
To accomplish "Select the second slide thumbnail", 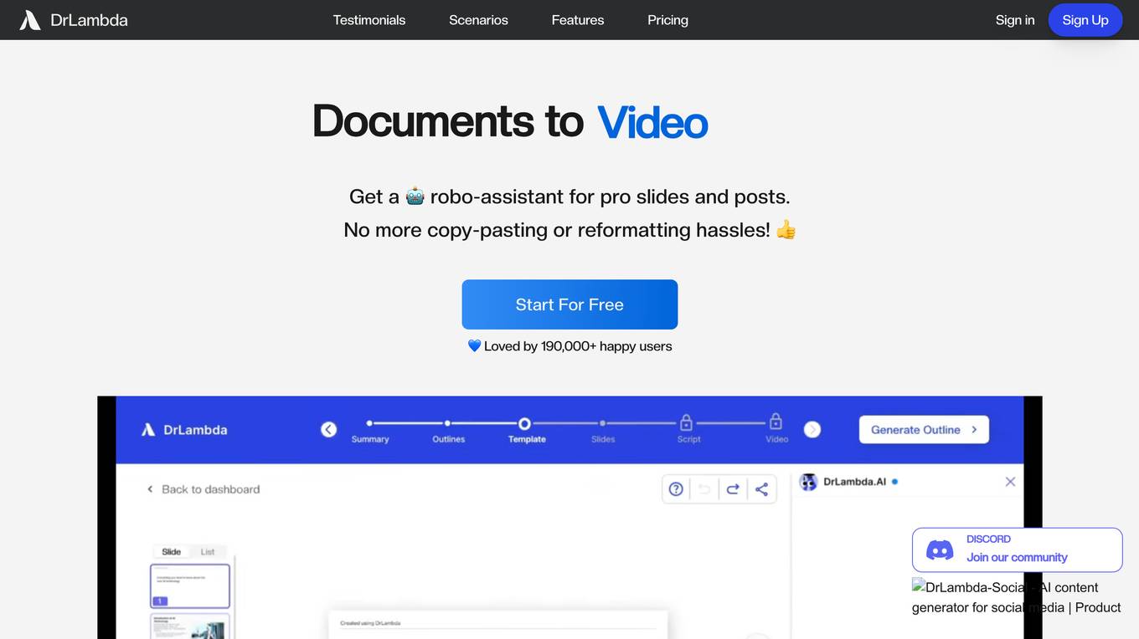I will tap(190, 626).
